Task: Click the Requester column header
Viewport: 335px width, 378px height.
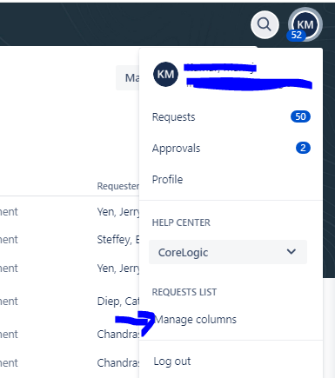Action: [x=118, y=186]
